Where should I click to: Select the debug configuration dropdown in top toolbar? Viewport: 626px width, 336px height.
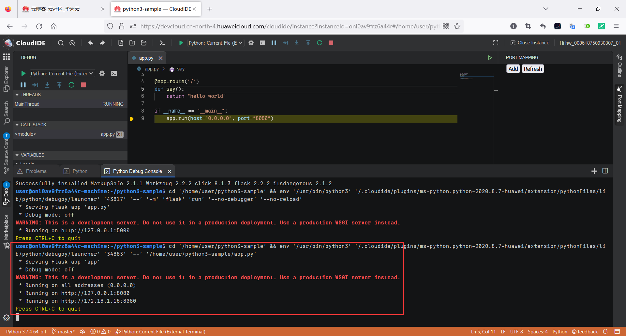pos(216,43)
